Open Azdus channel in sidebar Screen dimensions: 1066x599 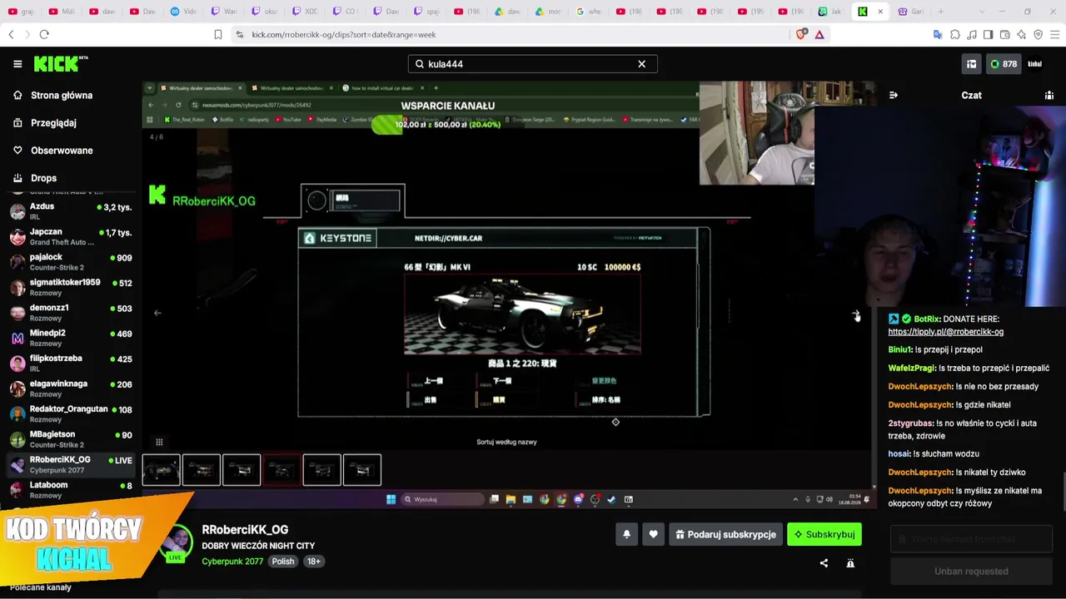click(x=71, y=211)
